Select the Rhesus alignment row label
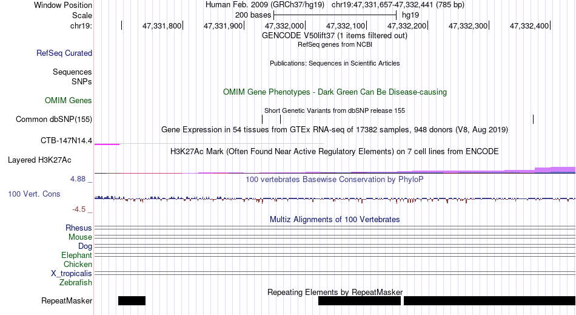The width and height of the screenshot is (576, 315). click(x=79, y=228)
